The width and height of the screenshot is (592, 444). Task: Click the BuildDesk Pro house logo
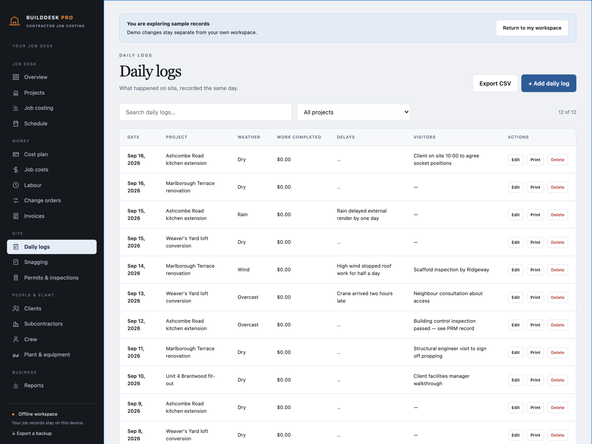pyautogui.click(x=14, y=21)
